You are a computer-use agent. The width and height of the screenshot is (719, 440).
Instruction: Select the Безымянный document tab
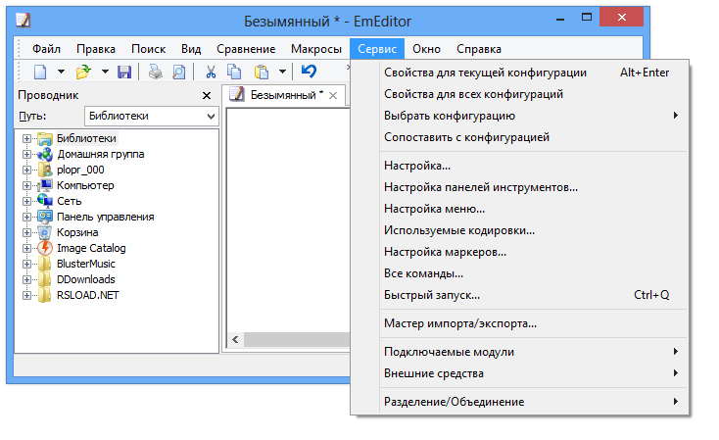[283, 95]
